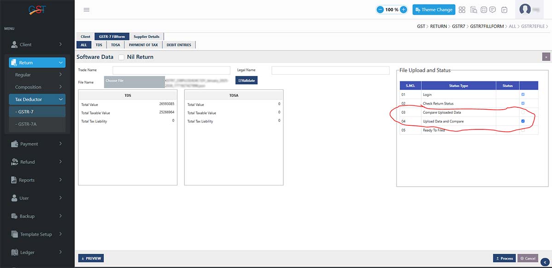Open the calendar notes icon in header
This screenshot has height=268, width=552.
click(504, 10)
